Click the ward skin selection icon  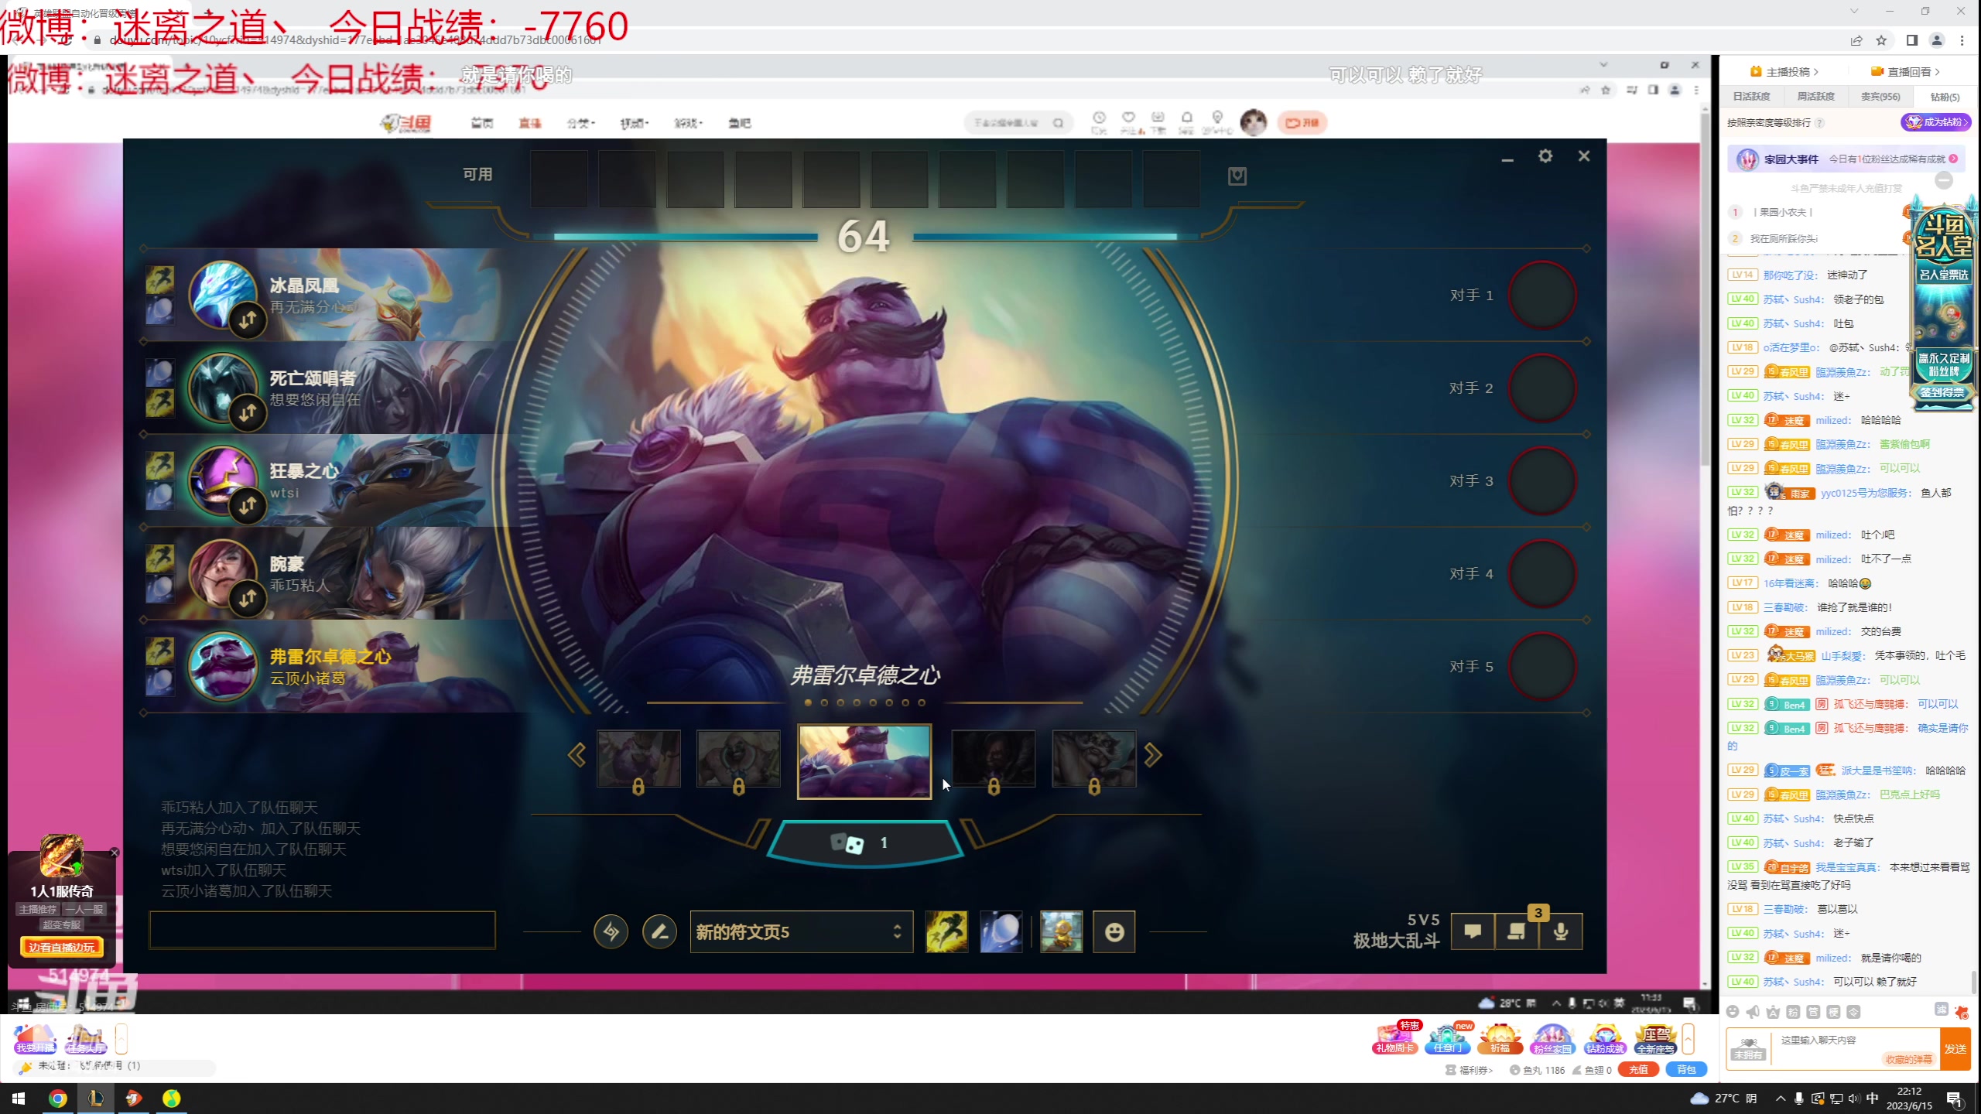click(x=1061, y=931)
